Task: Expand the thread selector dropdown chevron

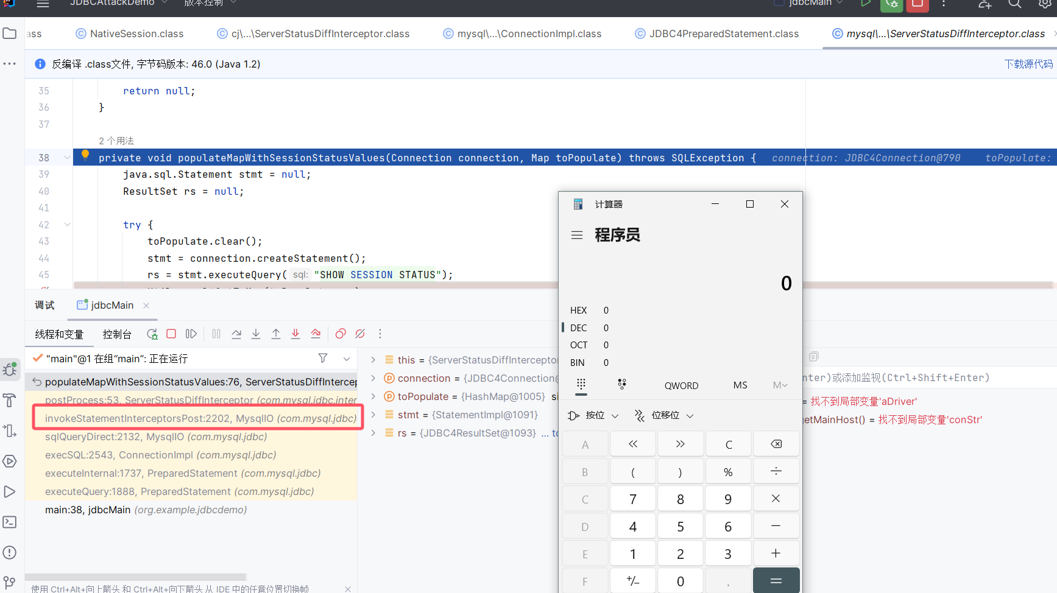Action: [347, 359]
